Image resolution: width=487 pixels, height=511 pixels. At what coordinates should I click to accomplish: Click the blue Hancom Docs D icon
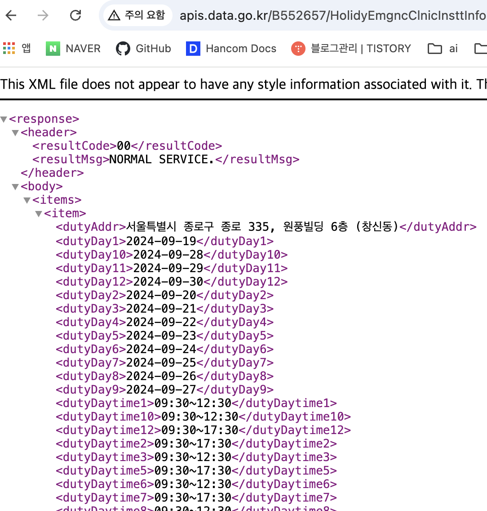coord(193,49)
